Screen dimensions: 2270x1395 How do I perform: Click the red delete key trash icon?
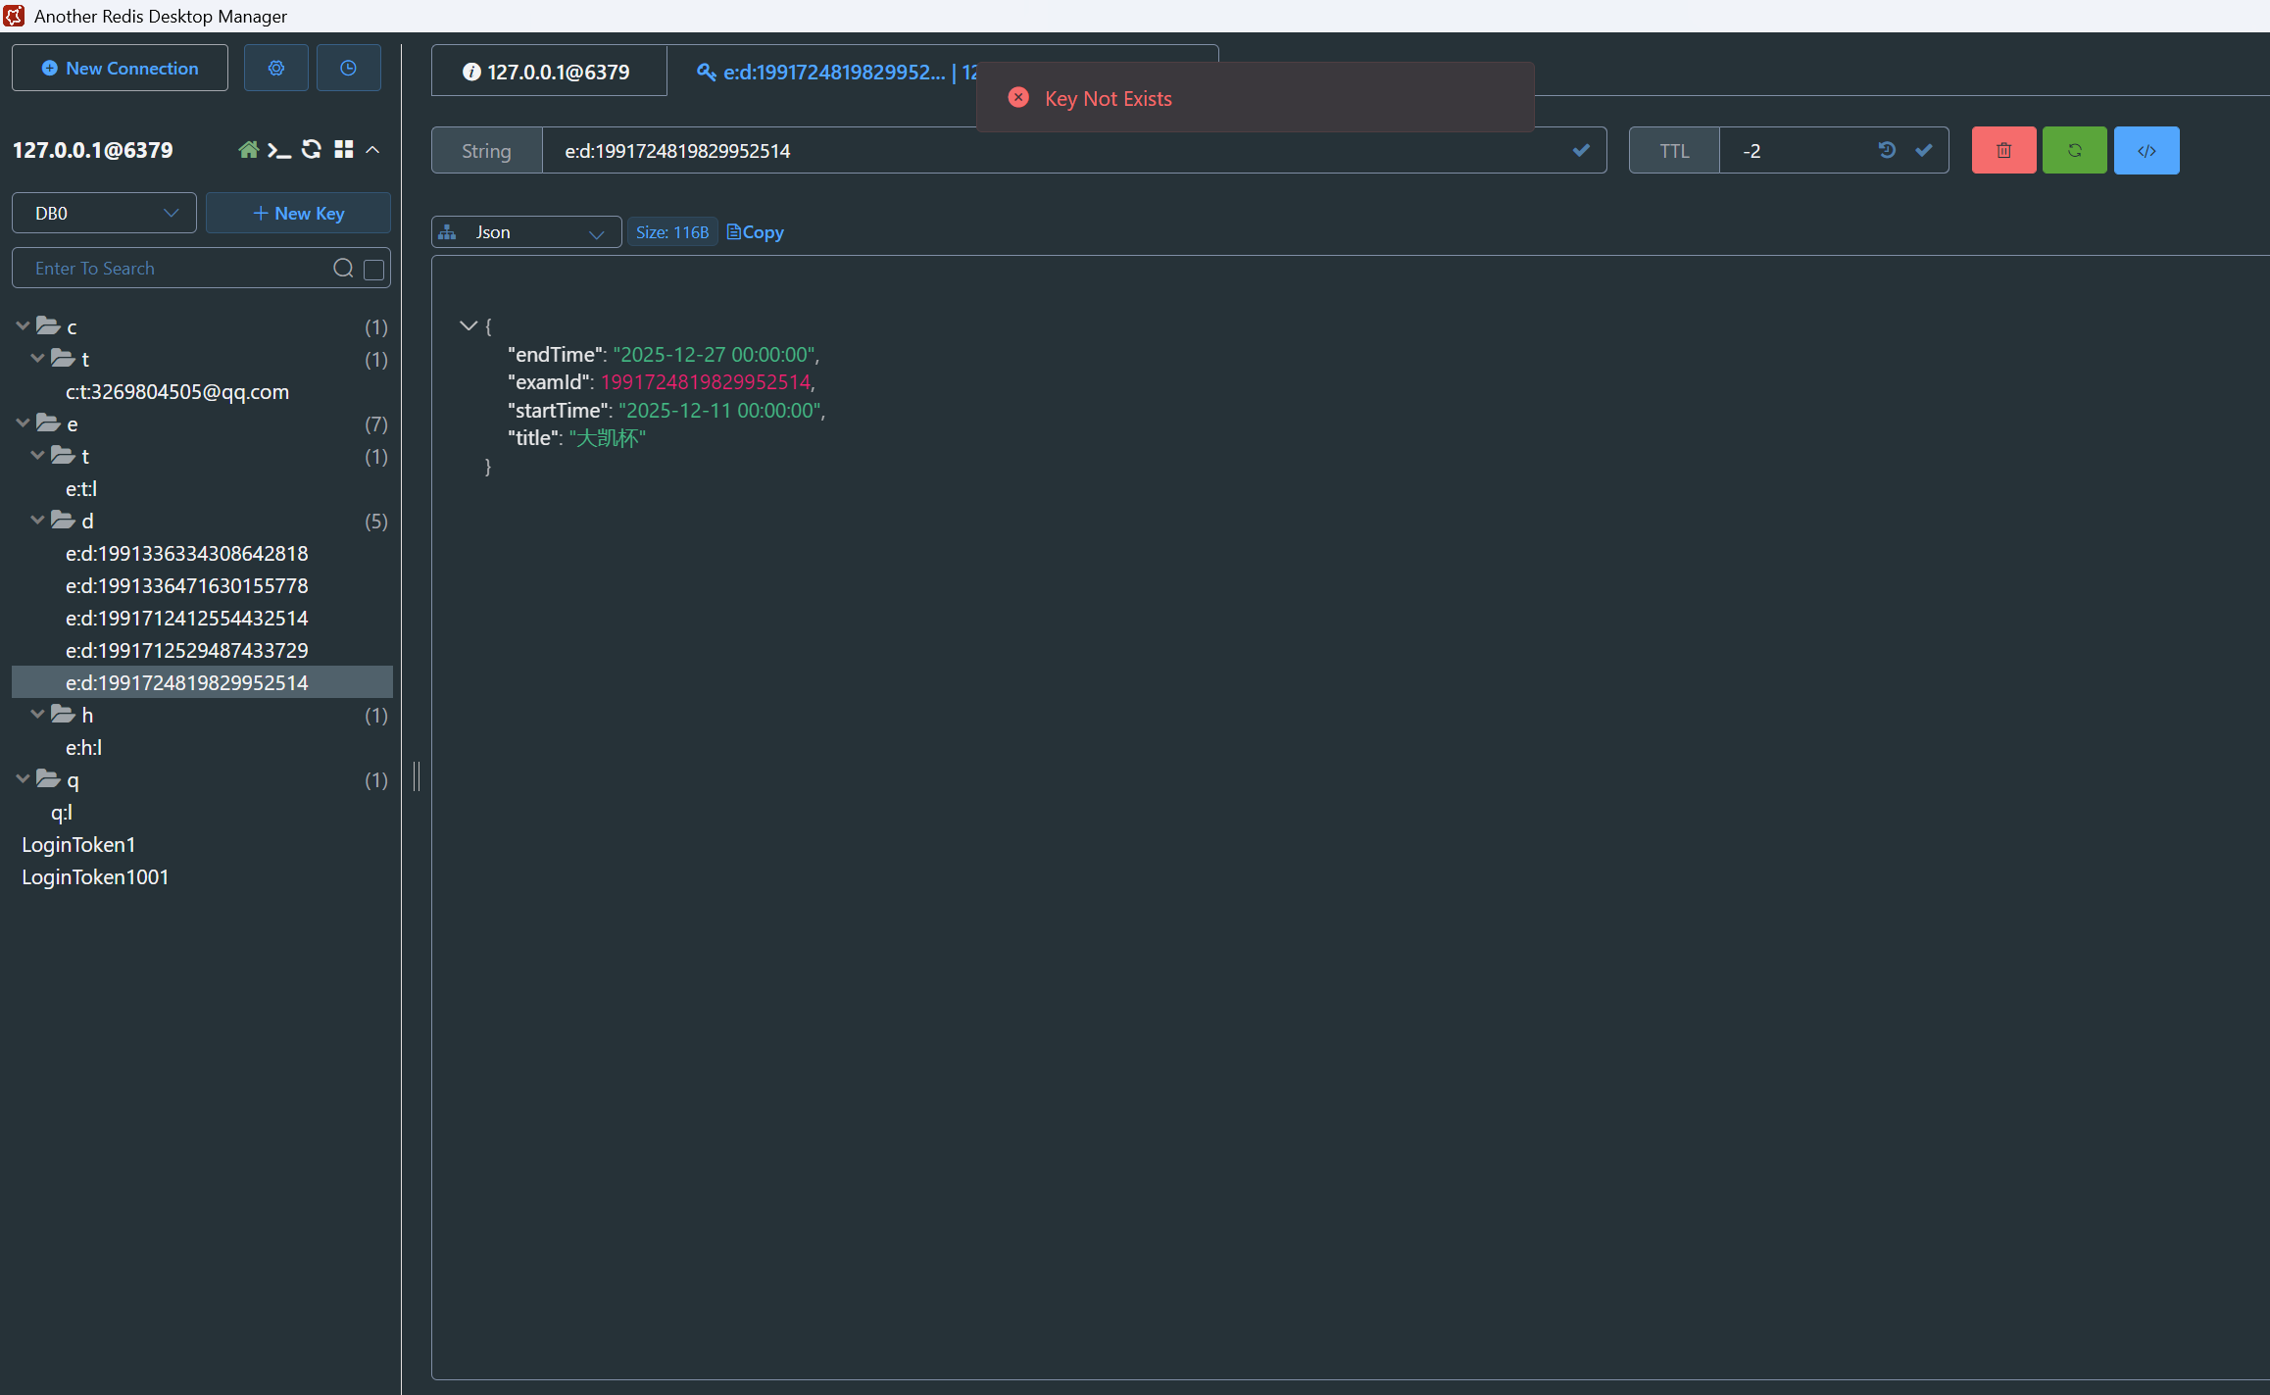pos(2003,150)
